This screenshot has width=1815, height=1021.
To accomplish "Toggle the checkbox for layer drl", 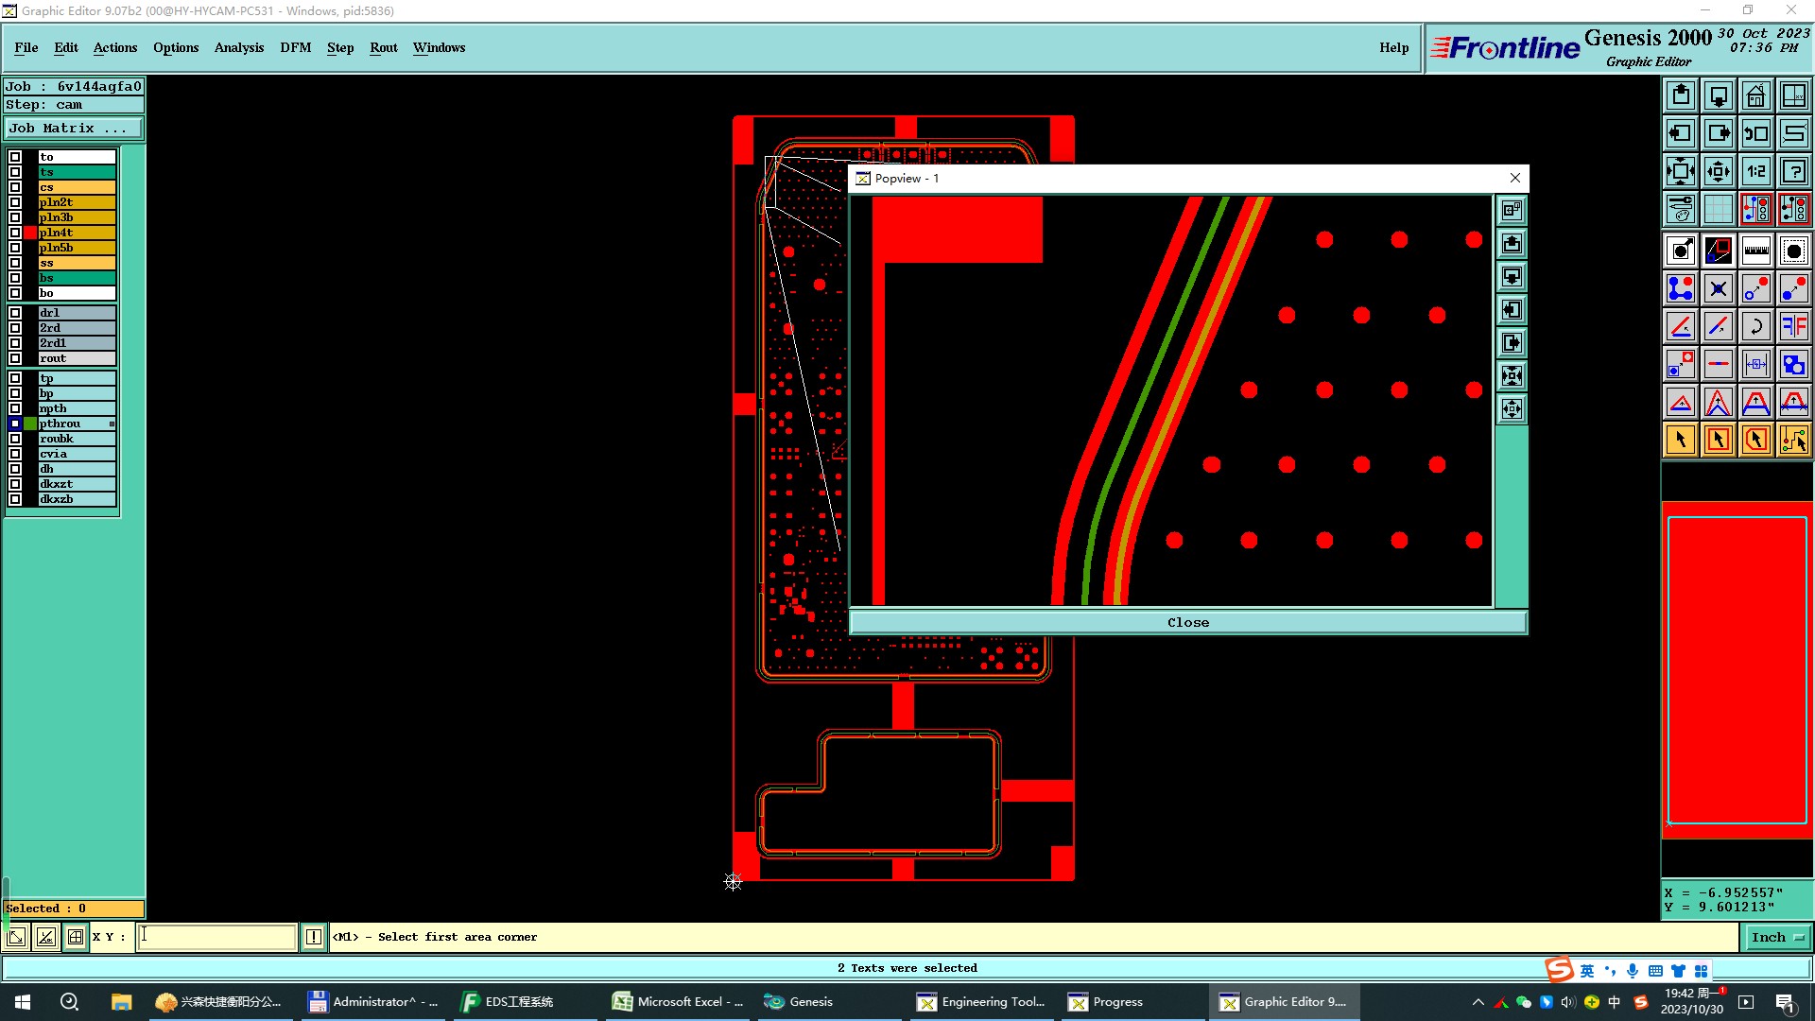I will tap(15, 313).
